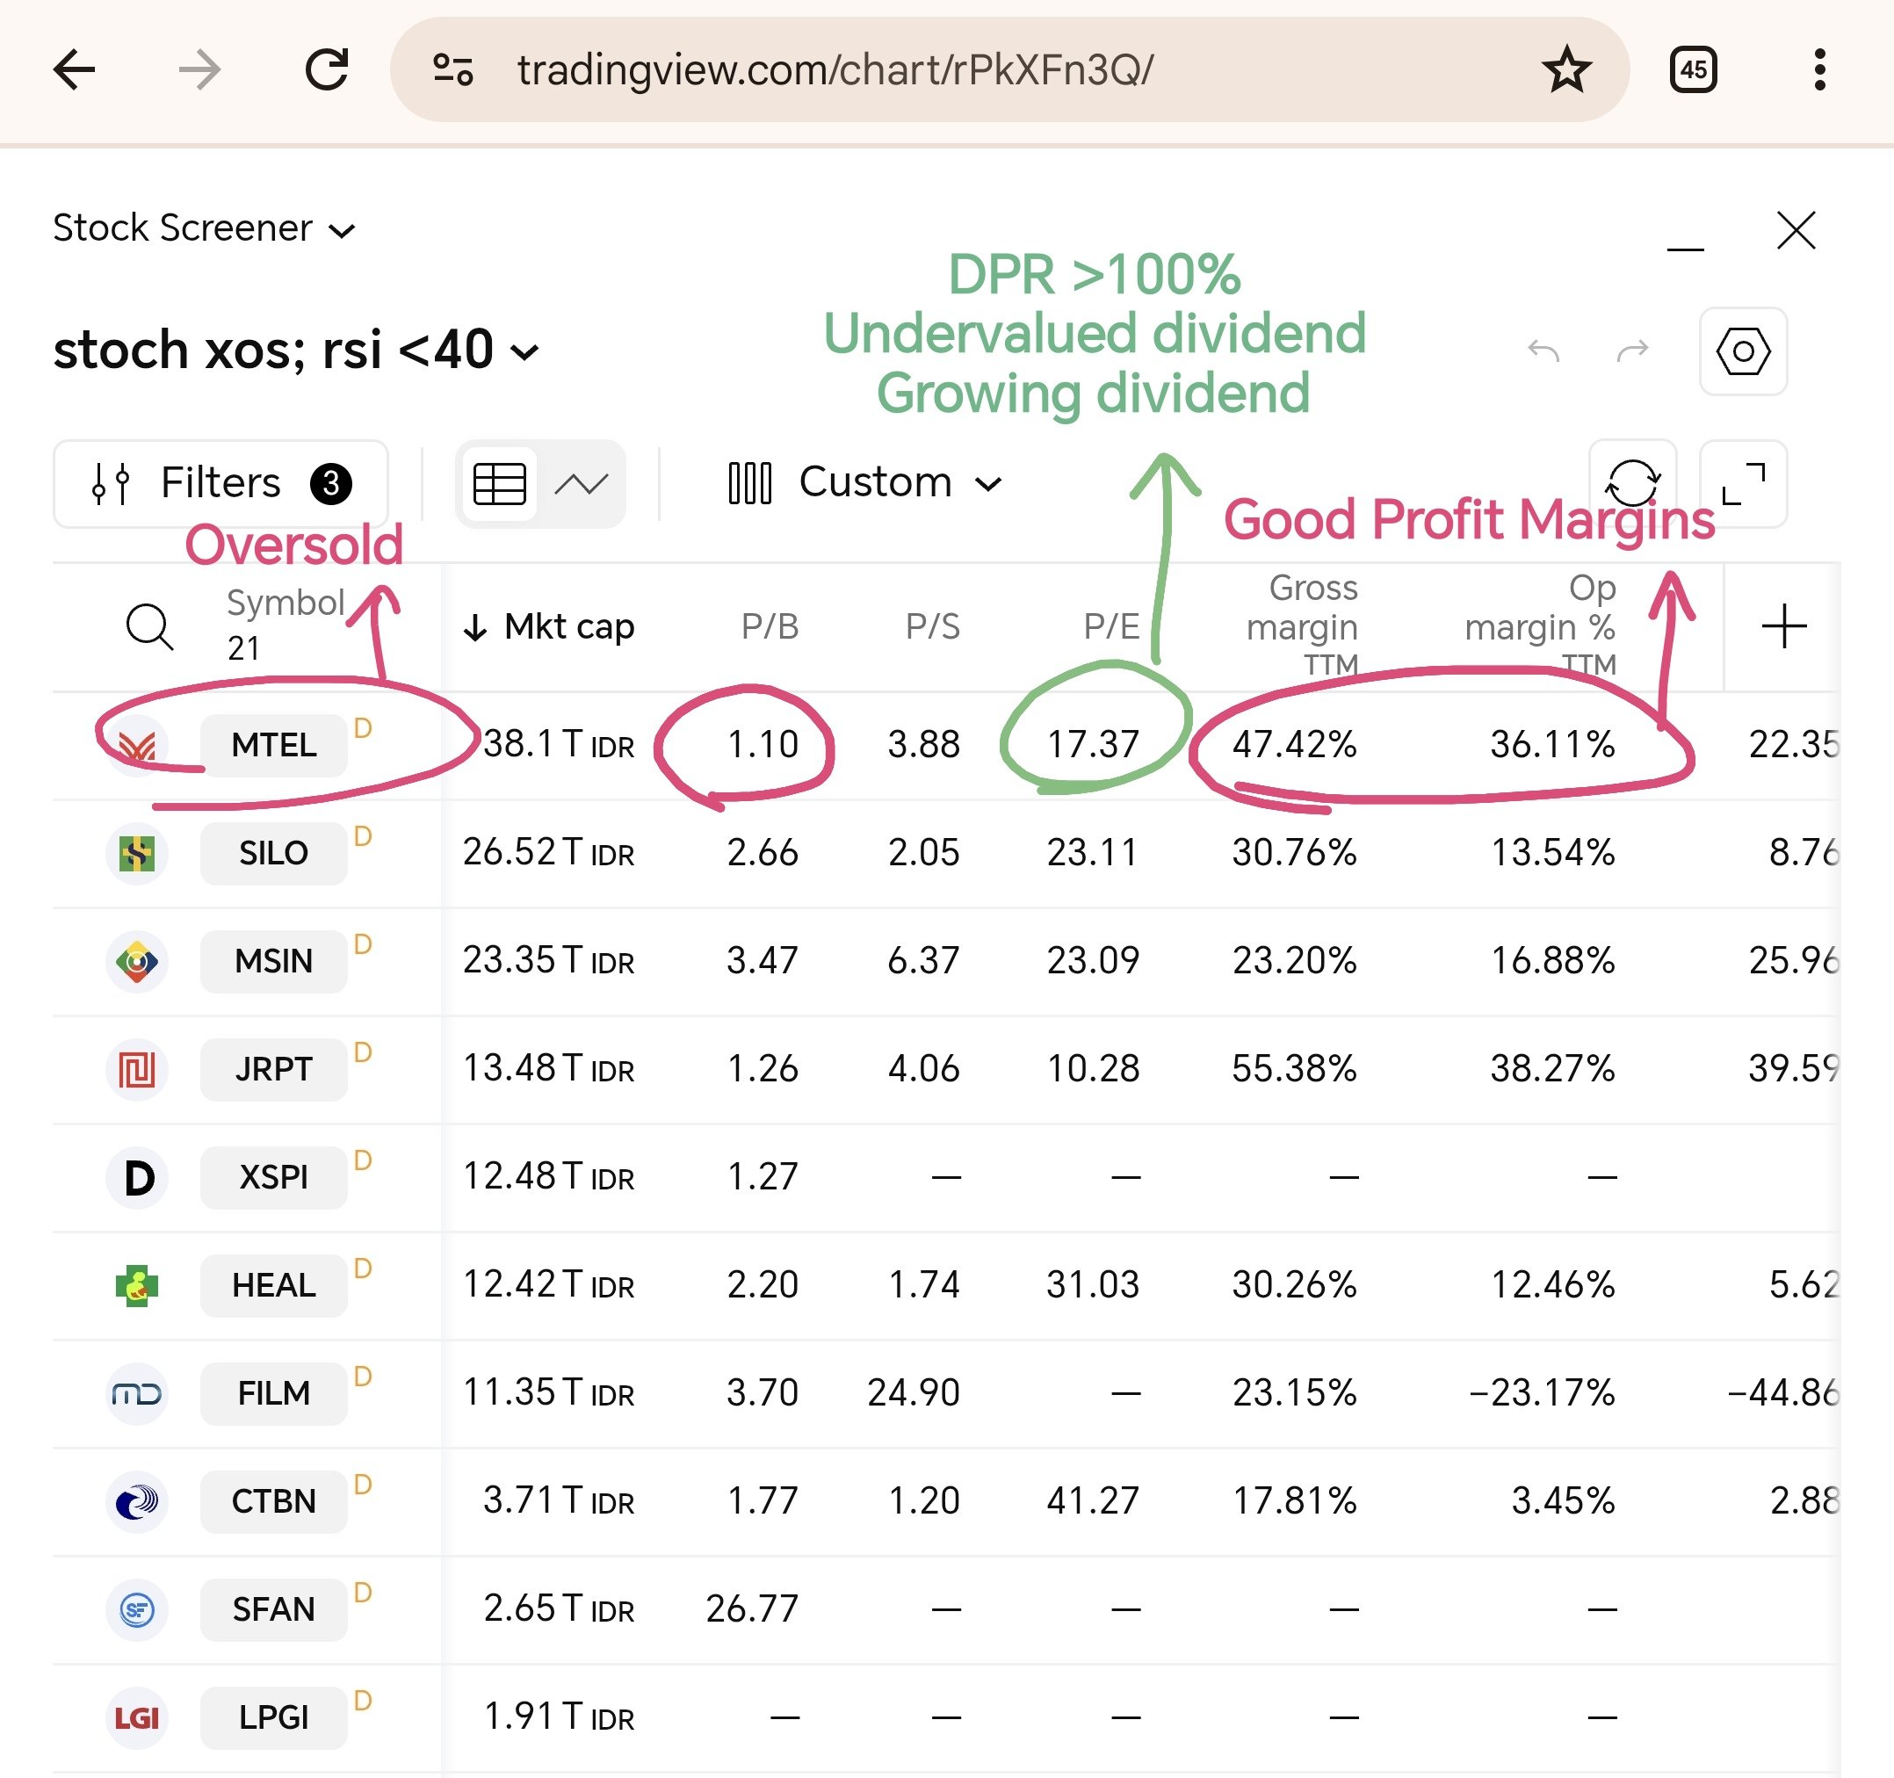Open the SFAN symbol
1894x1778 pixels.
273,1609
